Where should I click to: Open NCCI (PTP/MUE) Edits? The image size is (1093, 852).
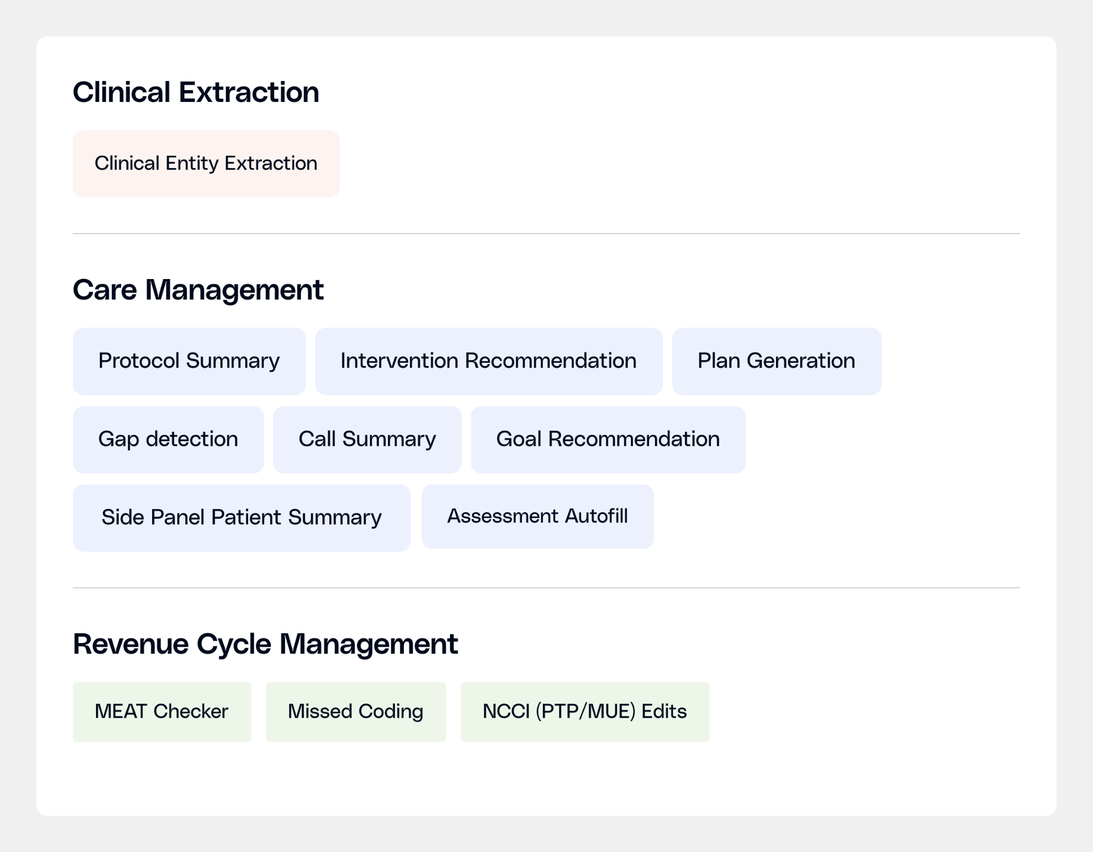coord(584,712)
